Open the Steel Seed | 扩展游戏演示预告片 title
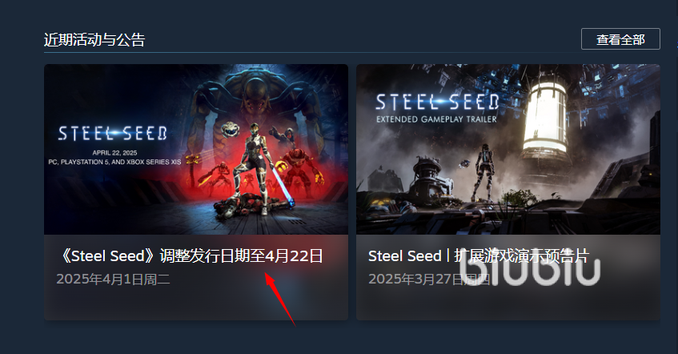The height and width of the screenshot is (354, 678). pyautogui.click(x=479, y=255)
